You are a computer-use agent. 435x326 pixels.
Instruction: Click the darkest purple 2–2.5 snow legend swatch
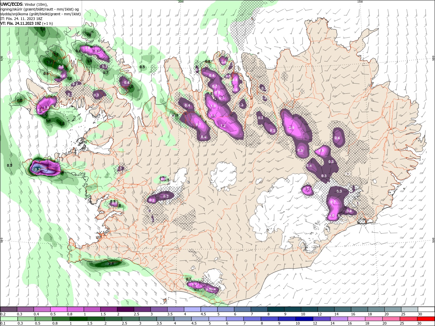125,309
